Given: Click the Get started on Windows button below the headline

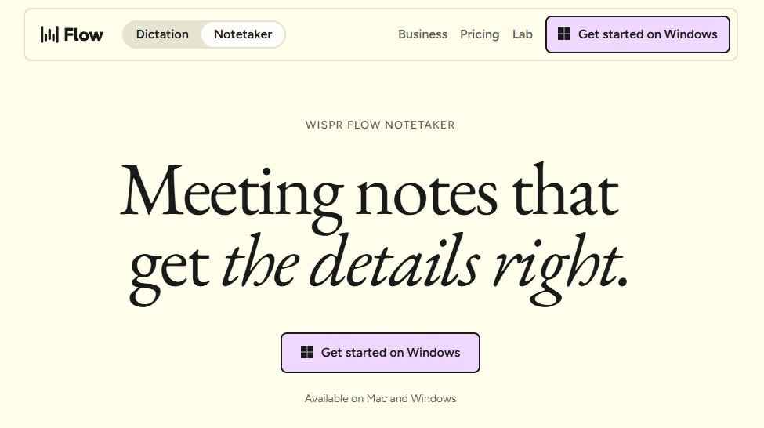Looking at the screenshot, I should pyautogui.click(x=380, y=353).
